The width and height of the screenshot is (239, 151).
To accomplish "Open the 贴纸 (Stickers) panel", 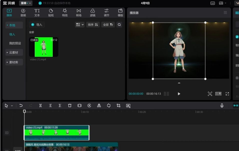I will (x=51, y=12).
